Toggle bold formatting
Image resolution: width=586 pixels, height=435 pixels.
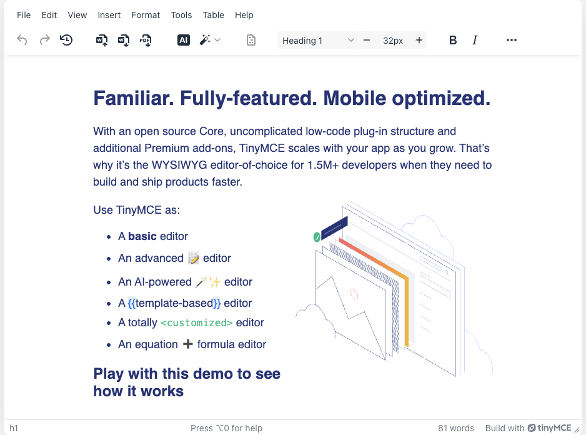[452, 39]
